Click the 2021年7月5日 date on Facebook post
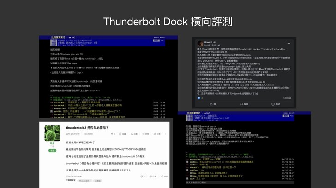 pos(210,45)
